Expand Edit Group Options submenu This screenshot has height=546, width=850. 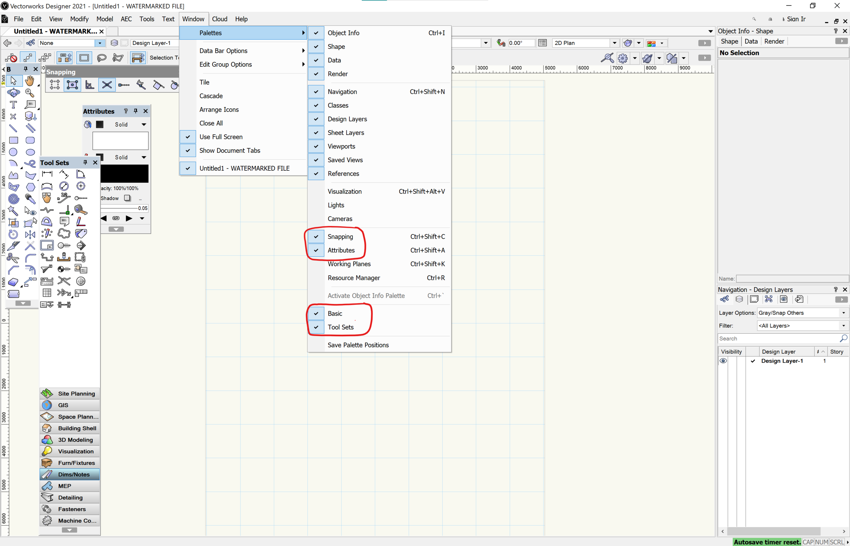pos(243,65)
